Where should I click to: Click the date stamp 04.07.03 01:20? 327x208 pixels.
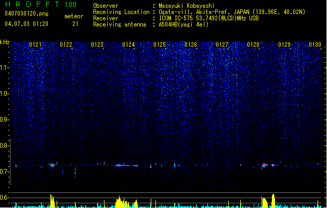[x=27, y=24]
